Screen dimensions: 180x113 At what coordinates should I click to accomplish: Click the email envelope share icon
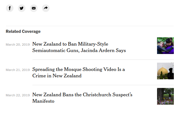coord(34,8)
